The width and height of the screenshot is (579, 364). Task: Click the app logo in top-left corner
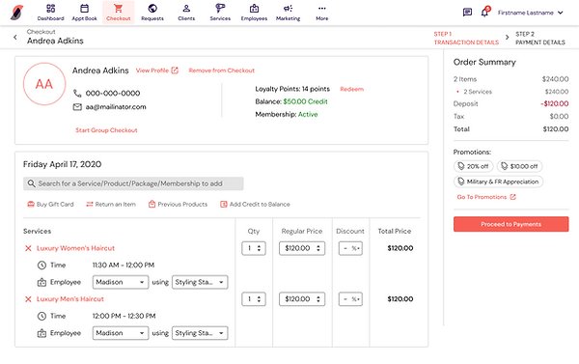(x=17, y=13)
